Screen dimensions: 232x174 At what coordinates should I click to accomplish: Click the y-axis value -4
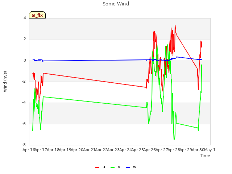24,102
